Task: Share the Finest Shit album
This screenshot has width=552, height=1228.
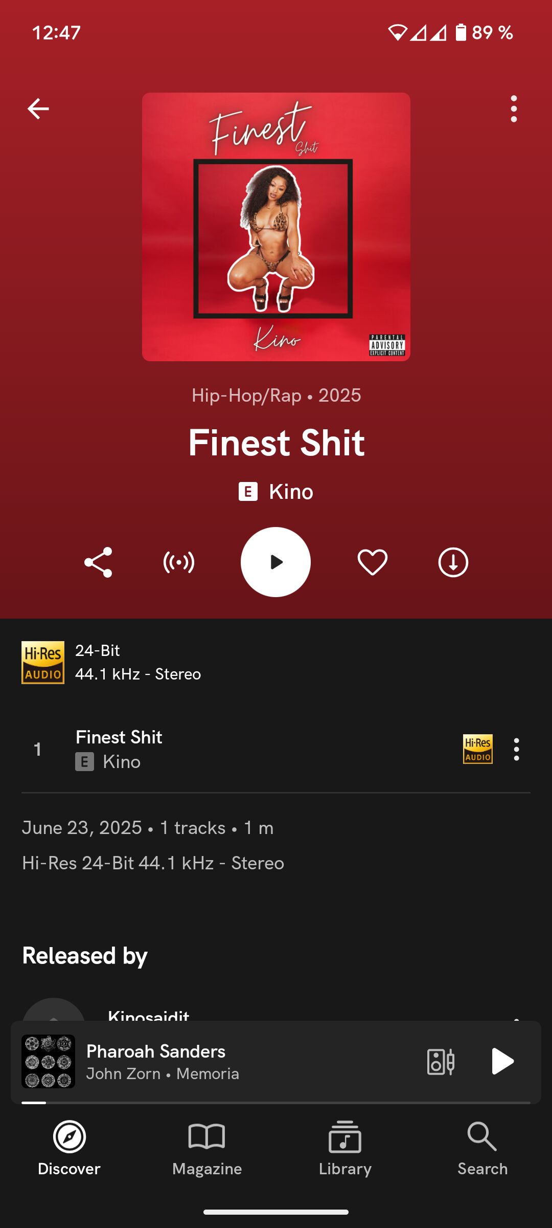Action: coord(98,562)
